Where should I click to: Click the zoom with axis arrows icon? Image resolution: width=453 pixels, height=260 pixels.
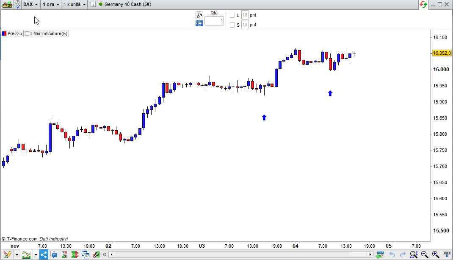[414, 255]
